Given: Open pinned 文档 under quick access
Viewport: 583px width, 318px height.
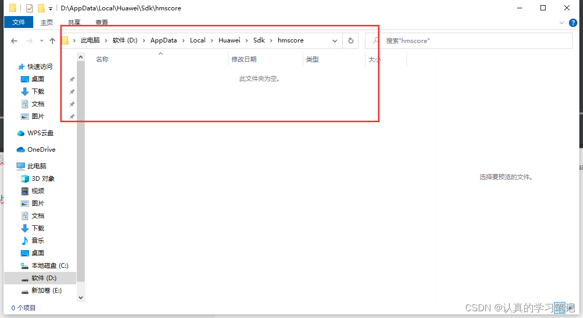Looking at the screenshot, I should click(37, 104).
